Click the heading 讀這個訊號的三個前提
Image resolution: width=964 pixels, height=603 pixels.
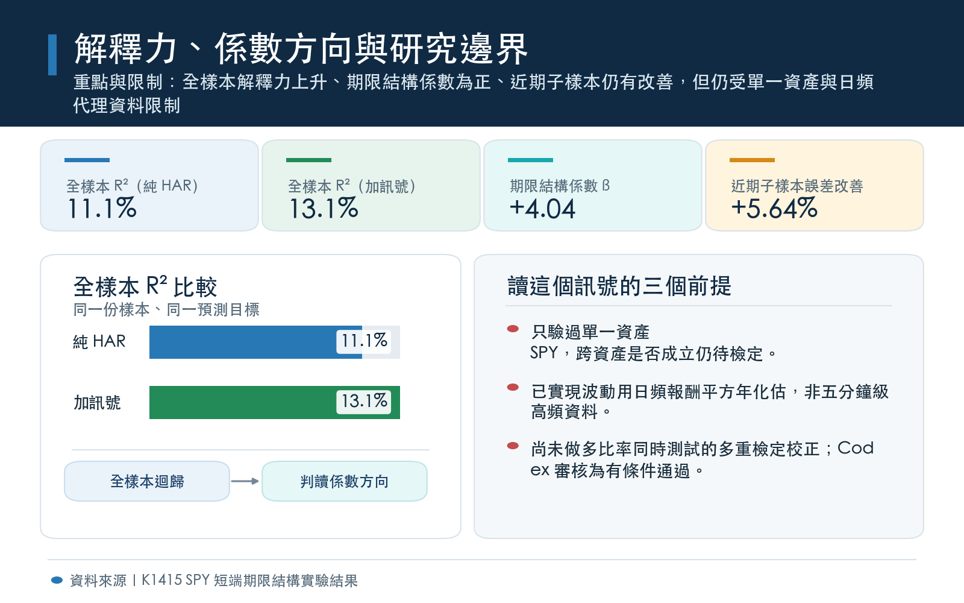tap(619, 286)
